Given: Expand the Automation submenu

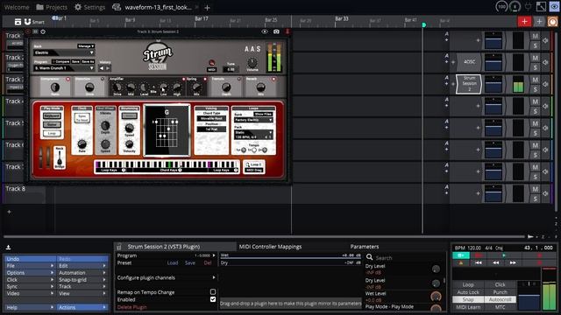Looking at the screenshot, I should (82, 272).
